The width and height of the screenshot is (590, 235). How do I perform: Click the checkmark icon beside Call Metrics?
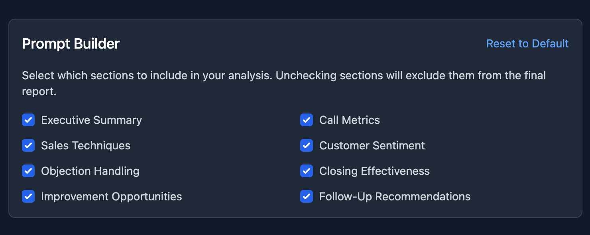point(307,120)
